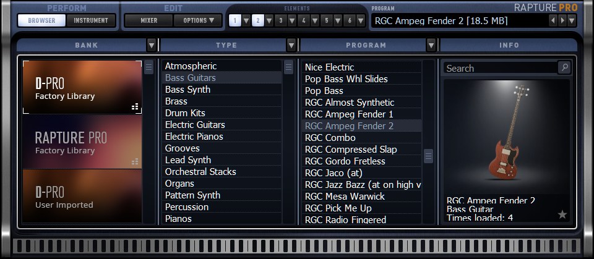Open dropdown arrow next to element 5
Image resolution: width=594 pixels, height=259 pixels.
pyautogui.click(x=338, y=20)
